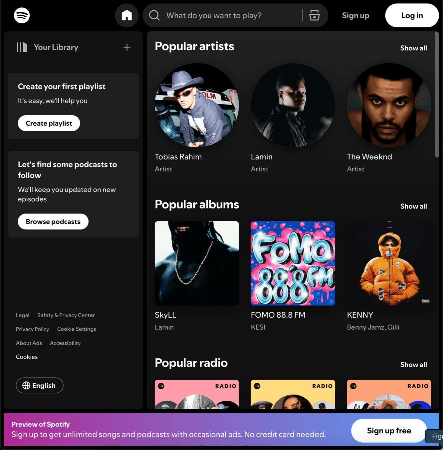
Task: Click 'FOMO 88.8 FM' album title
Action: point(278,315)
